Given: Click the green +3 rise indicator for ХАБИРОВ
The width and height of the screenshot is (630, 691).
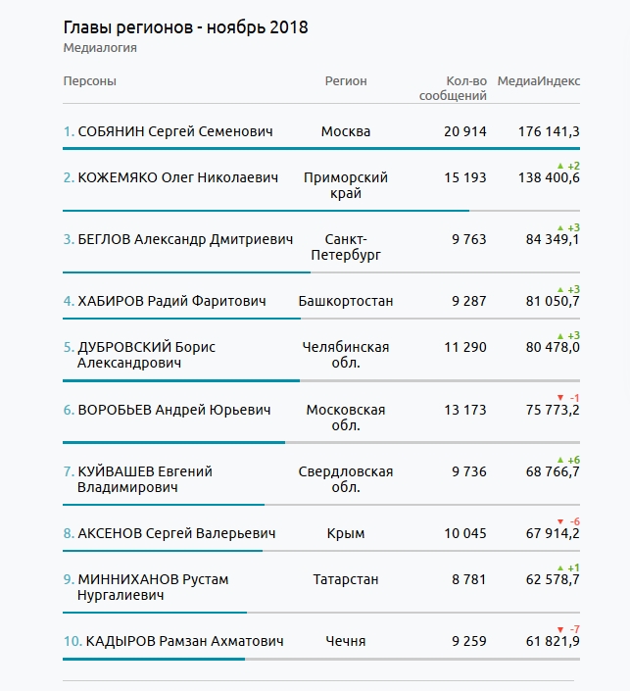Looking at the screenshot, I should pyautogui.click(x=568, y=289).
